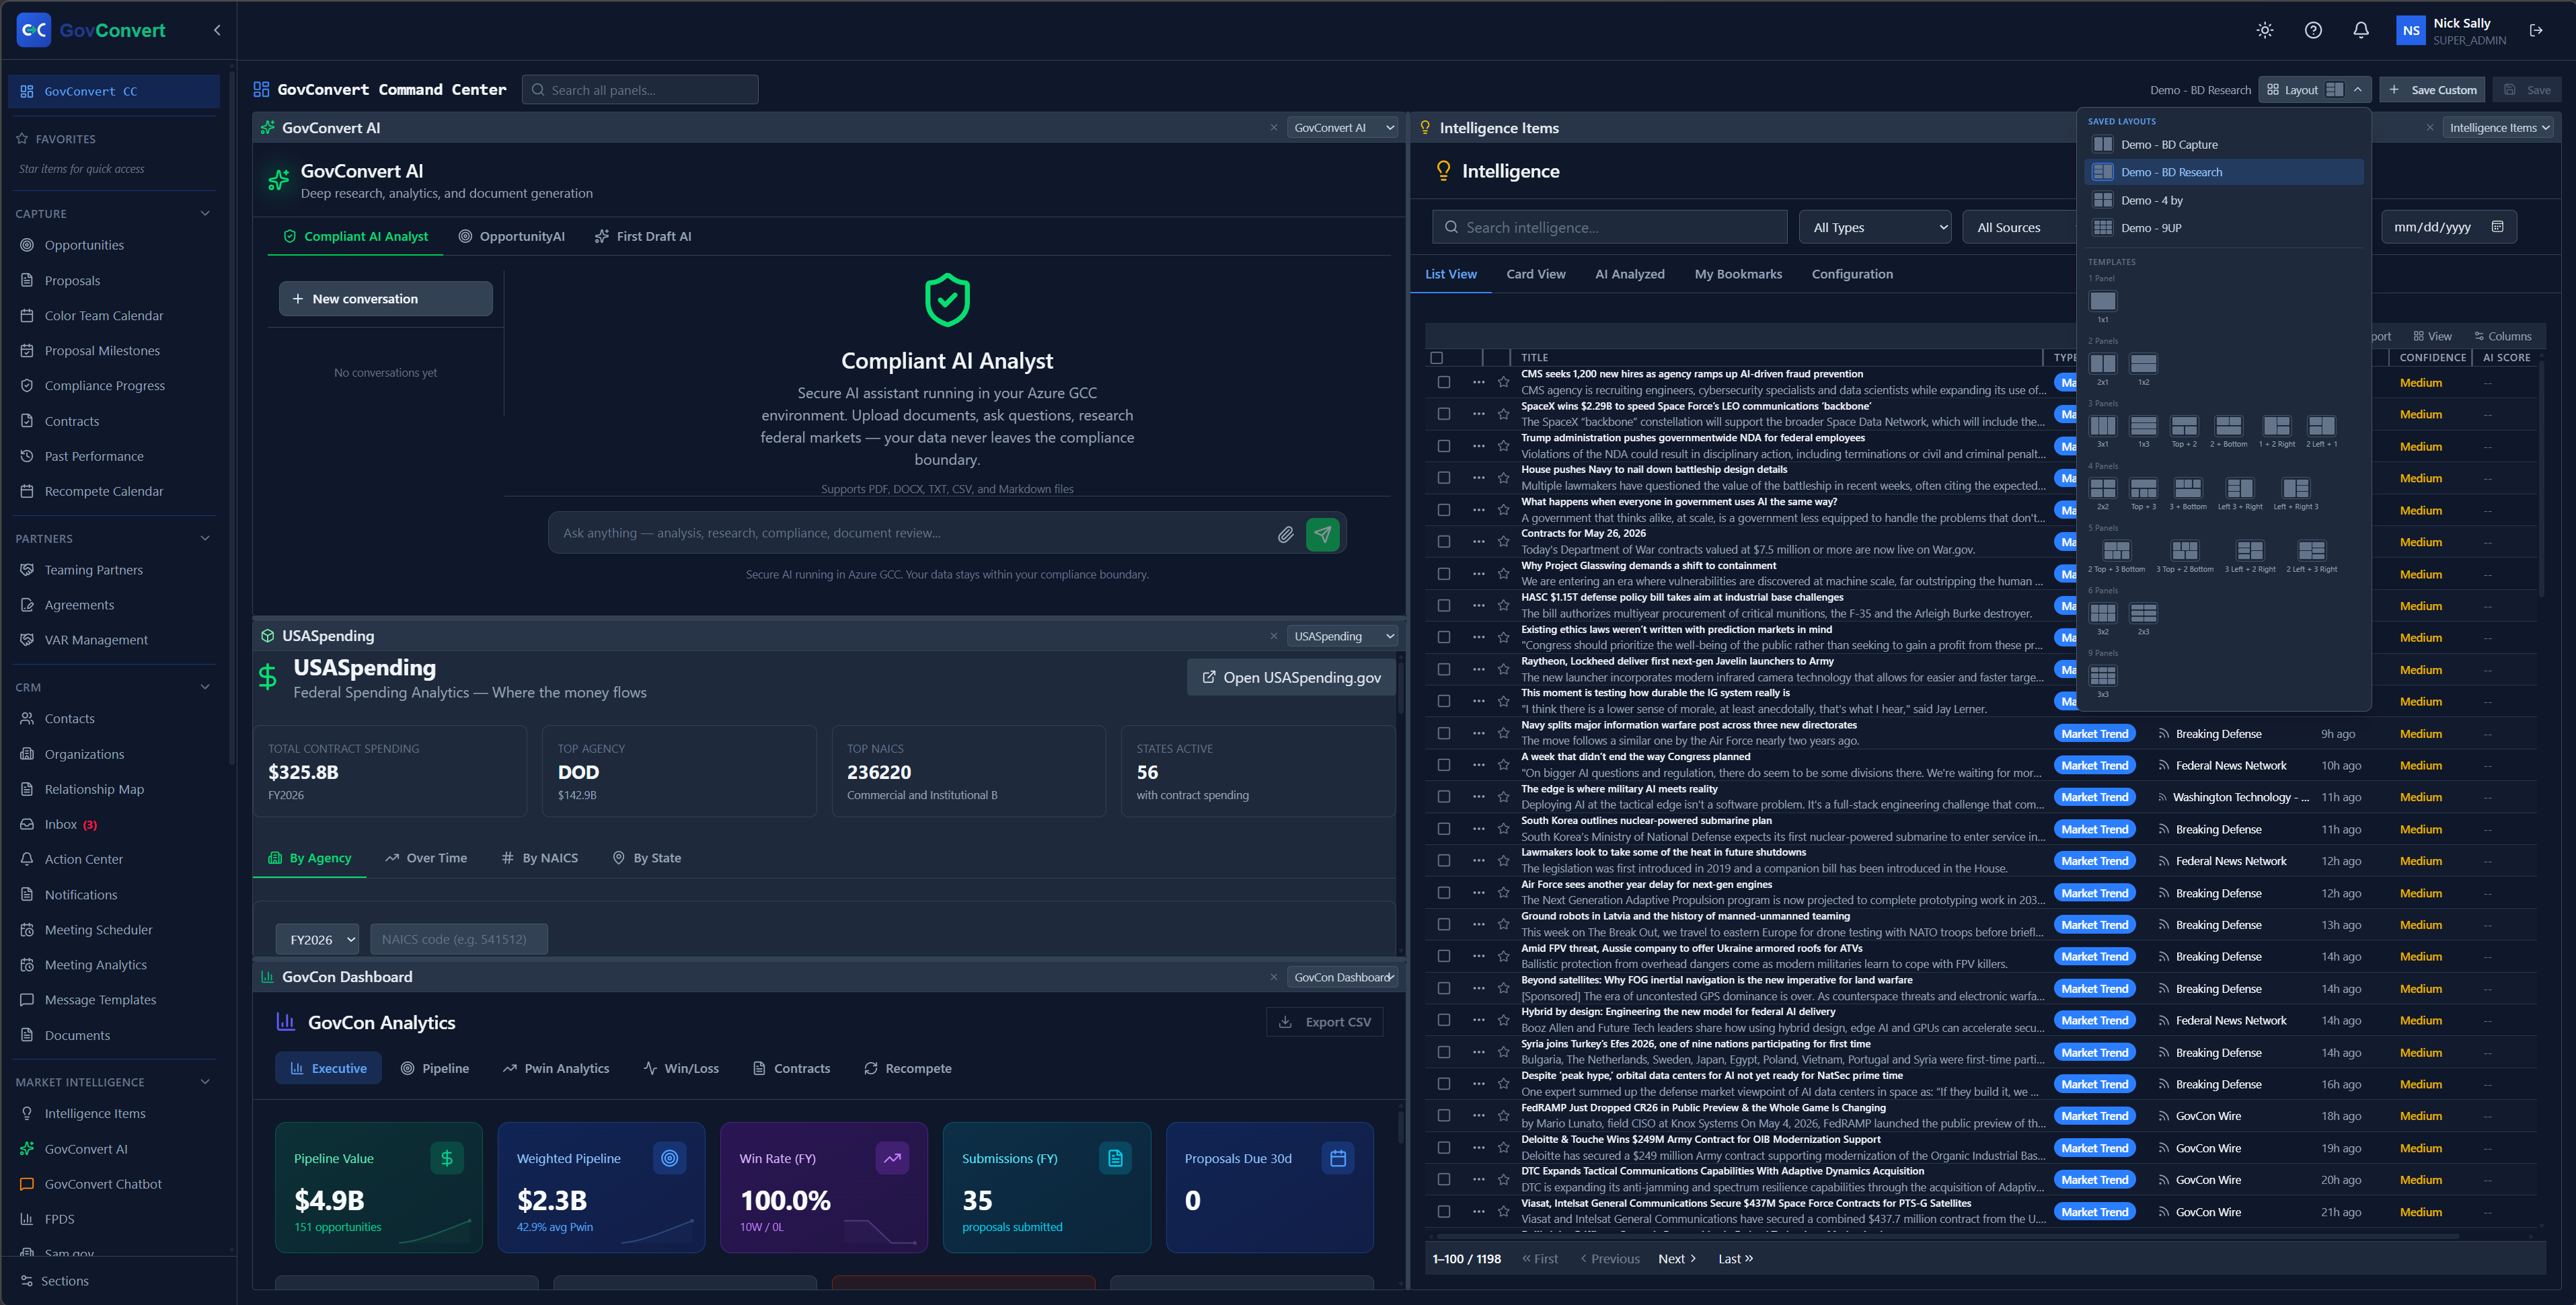Open the notifications bell in header
The height and width of the screenshot is (1305, 2576).
click(2361, 30)
